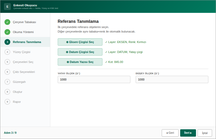This screenshot has height=139, width=216.
Task: Click step number 4 circle icon
Action: pyautogui.click(x=7, y=52)
